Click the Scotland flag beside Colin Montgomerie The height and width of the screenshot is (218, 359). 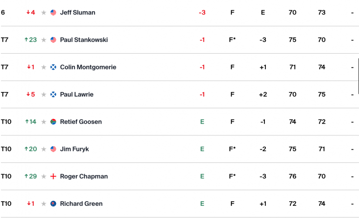(x=53, y=67)
